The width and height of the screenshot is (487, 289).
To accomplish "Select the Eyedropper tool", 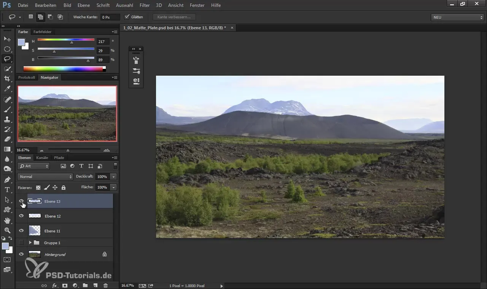I will [x=7, y=89].
